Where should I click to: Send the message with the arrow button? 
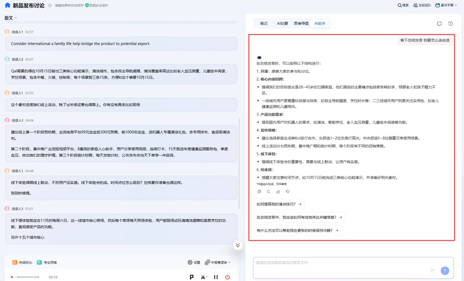click(445, 271)
